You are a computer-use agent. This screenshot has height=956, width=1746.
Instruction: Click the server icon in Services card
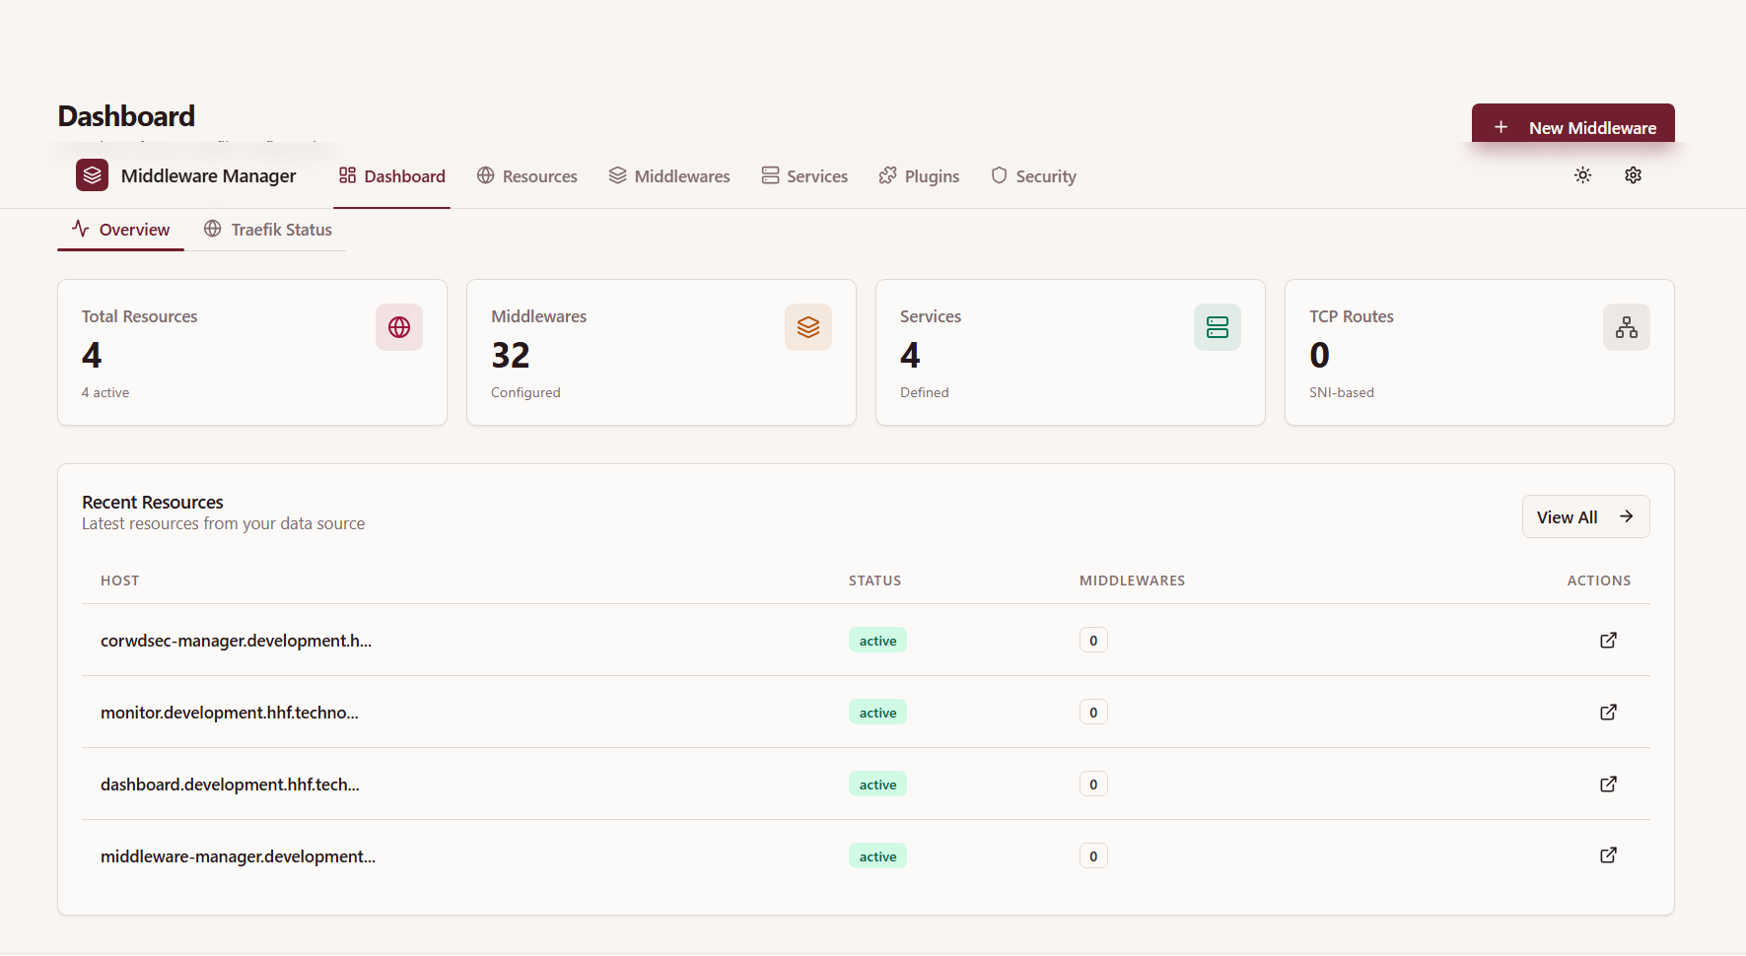(x=1217, y=327)
